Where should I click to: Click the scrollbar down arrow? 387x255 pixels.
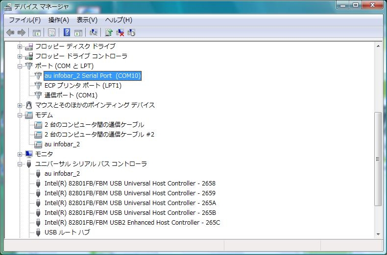378,234
